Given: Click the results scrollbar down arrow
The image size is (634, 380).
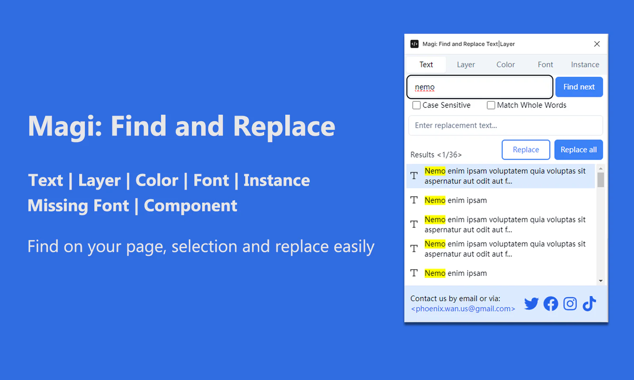Looking at the screenshot, I should click(601, 281).
